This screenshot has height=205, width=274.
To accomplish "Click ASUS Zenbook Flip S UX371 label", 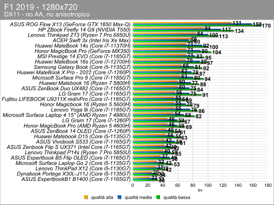I will [68, 147].
